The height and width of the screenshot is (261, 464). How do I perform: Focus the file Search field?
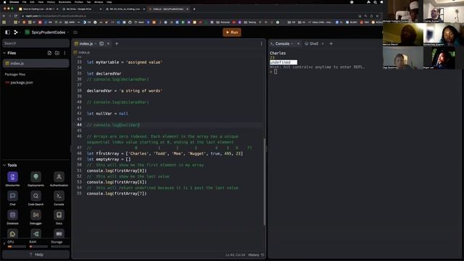pos(36,43)
